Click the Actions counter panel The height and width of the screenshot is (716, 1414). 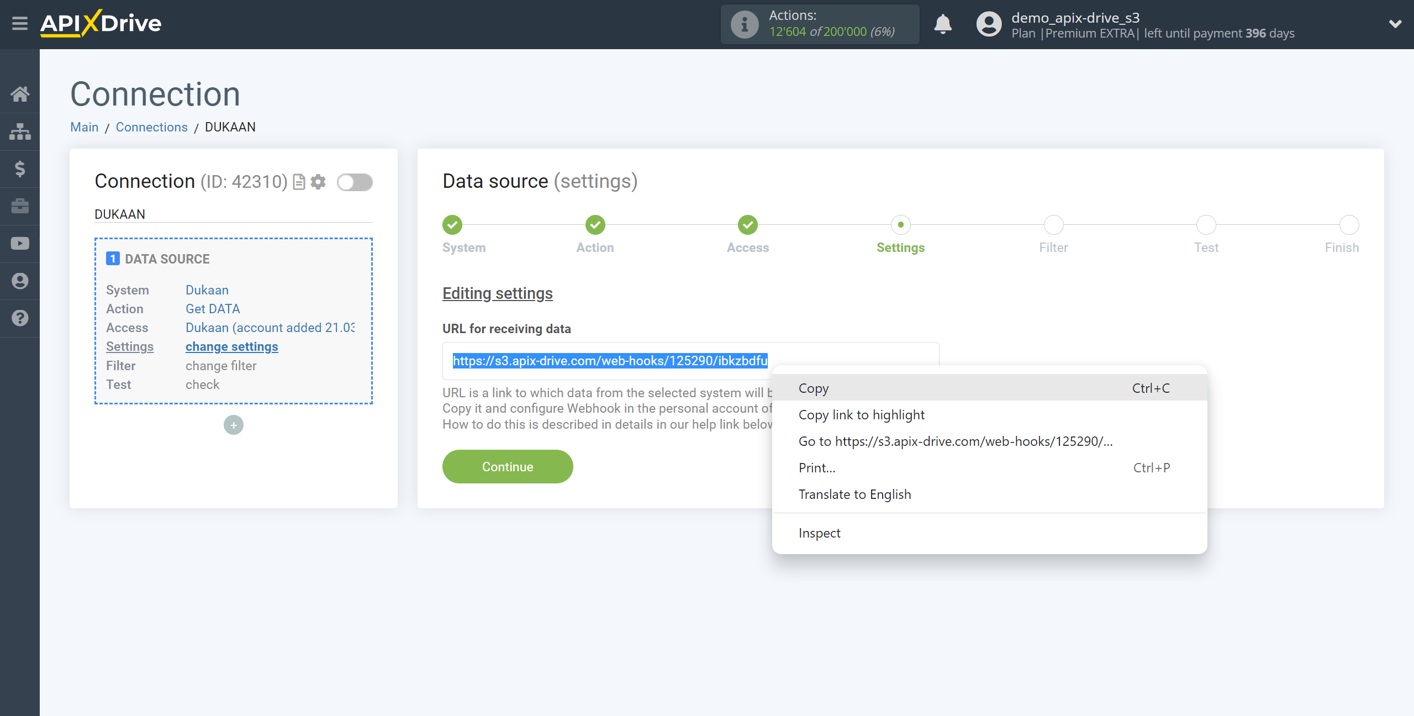(820, 24)
